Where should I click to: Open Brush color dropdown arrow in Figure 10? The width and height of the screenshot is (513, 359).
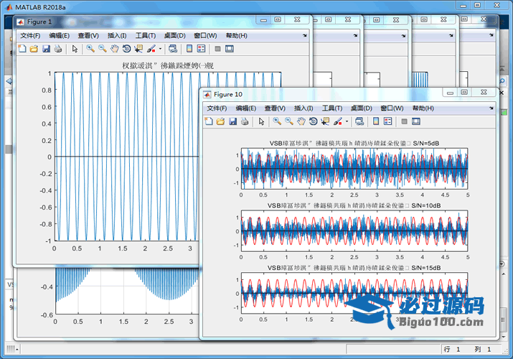(x=347, y=121)
